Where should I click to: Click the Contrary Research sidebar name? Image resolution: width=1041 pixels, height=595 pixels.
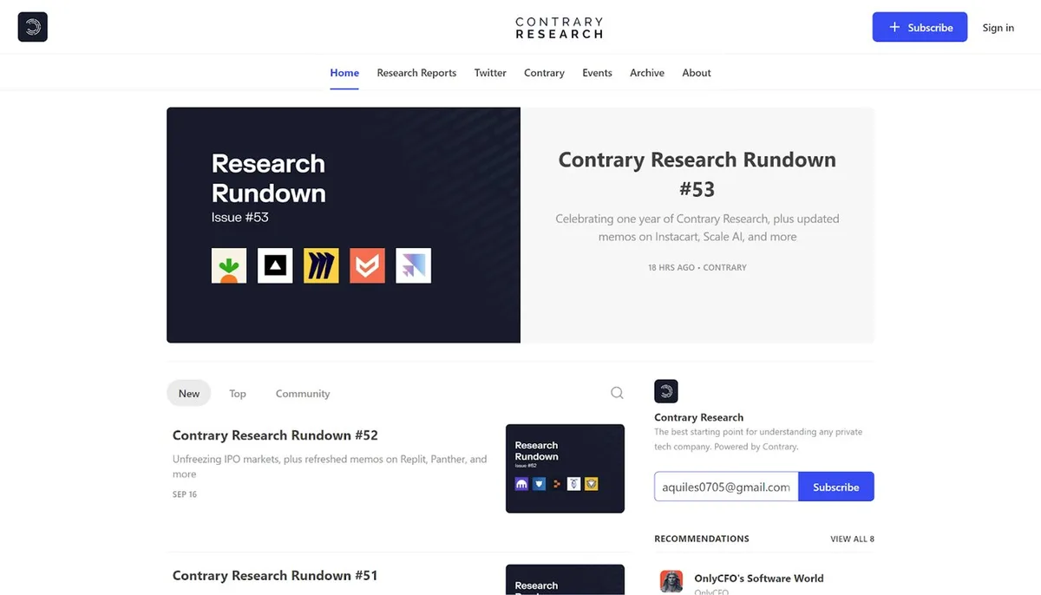click(698, 417)
